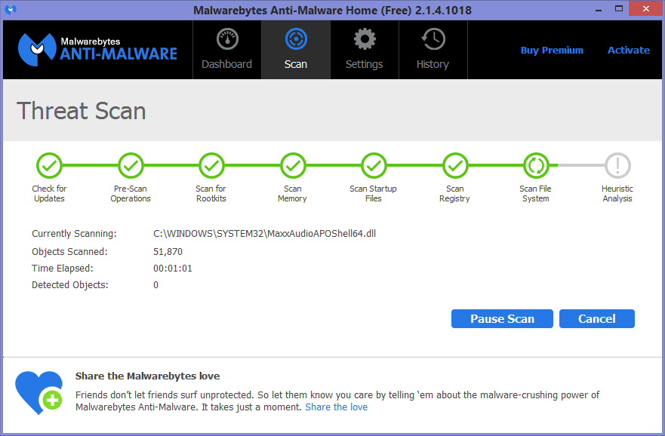Click the Scan File System step label
Image resolution: width=665 pixels, height=436 pixels.
pyautogui.click(x=536, y=194)
